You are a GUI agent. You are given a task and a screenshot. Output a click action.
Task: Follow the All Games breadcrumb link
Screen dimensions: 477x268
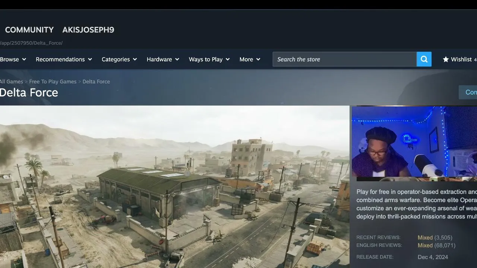pos(12,82)
